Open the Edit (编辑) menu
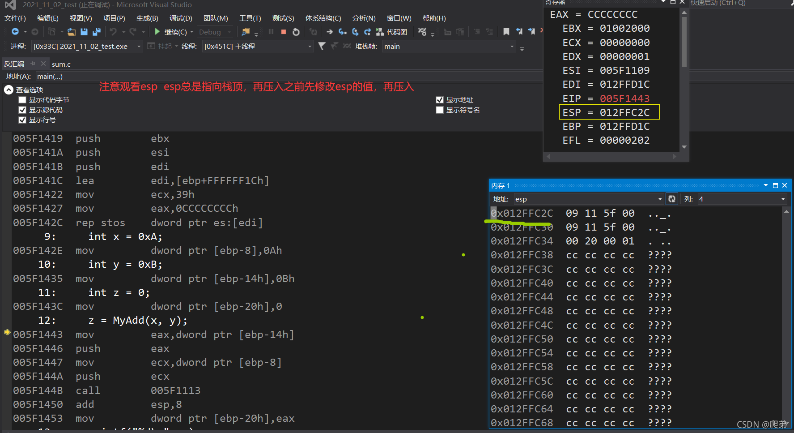This screenshot has height=433, width=794. [47, 18]
